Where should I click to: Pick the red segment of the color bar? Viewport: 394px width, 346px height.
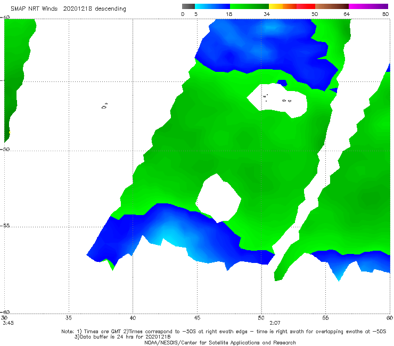306,6
